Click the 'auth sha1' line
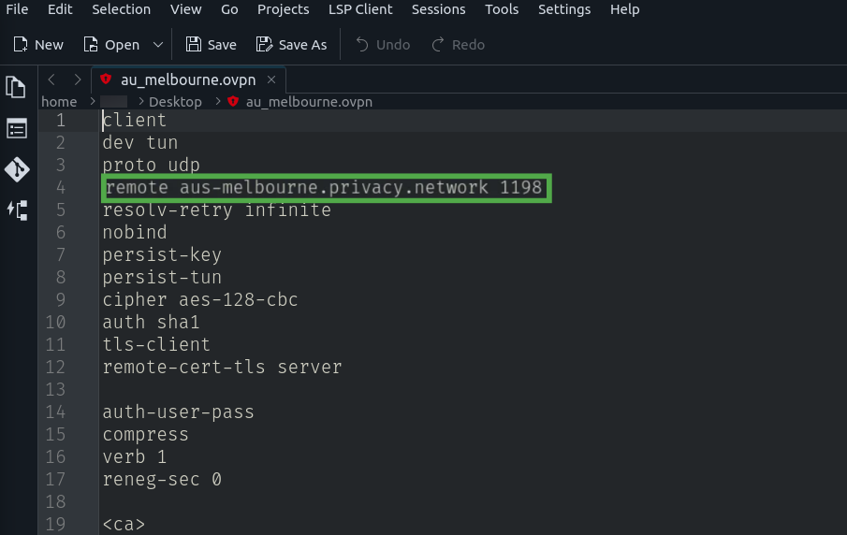Image resolution: width=847 pixels, height=535 pixels. click(x=151, y=322)
